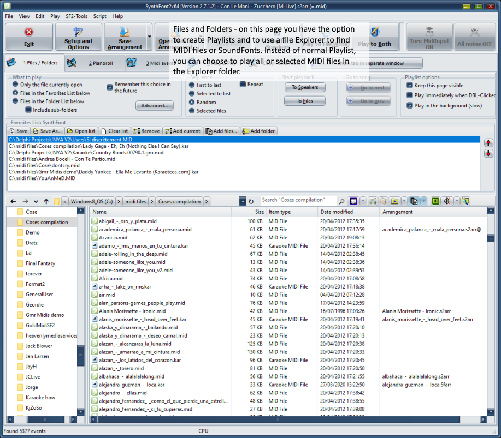Select 'Only the file currently open'
Viewport: 501px width, 438px height.
pyautogui.click(x=48, y=85)
